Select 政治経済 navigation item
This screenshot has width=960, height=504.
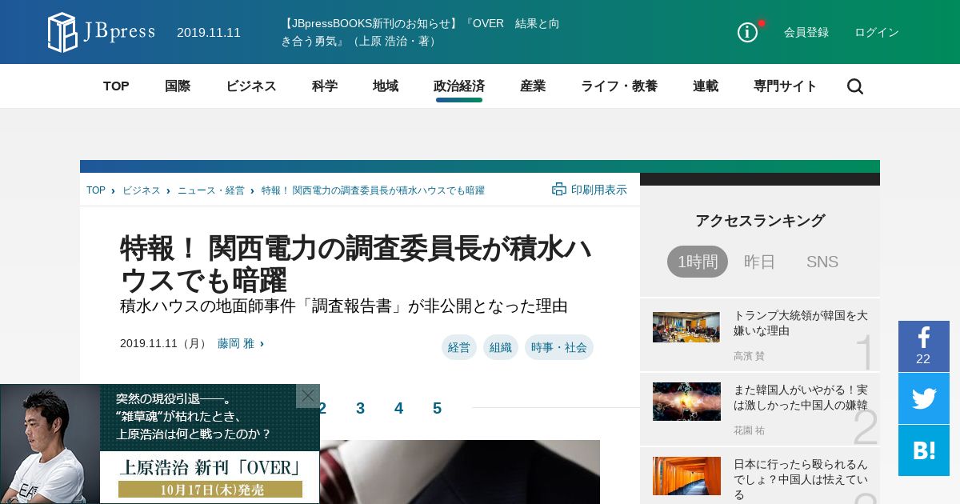click(459, 86)
